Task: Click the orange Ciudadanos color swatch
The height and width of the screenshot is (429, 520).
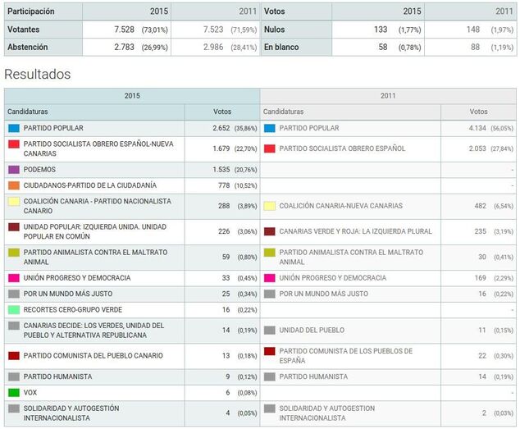Action: 14,185
